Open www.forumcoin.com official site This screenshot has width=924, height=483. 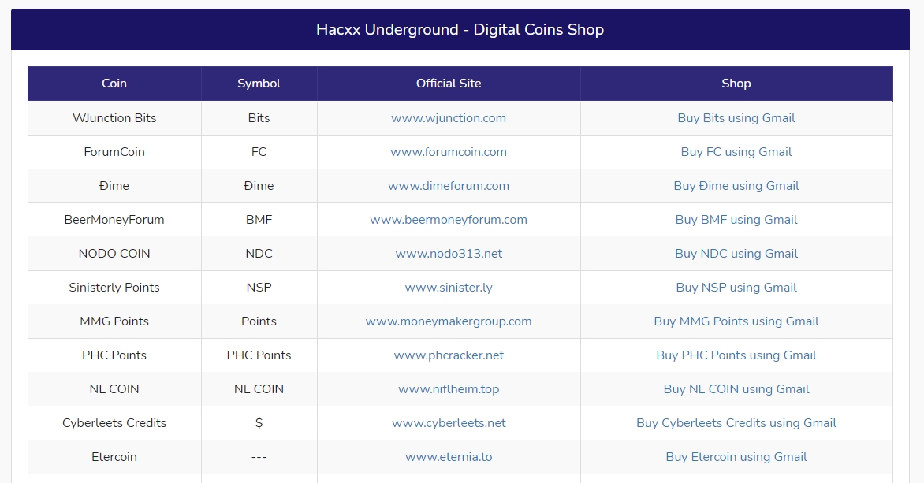click(x=449, y=152)
